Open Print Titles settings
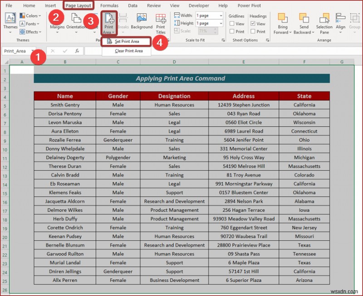The width and height of the screenshot is (363, 296). click(160, 24)
